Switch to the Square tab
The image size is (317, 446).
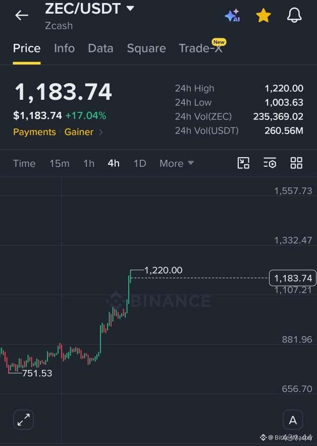[146, 48]
